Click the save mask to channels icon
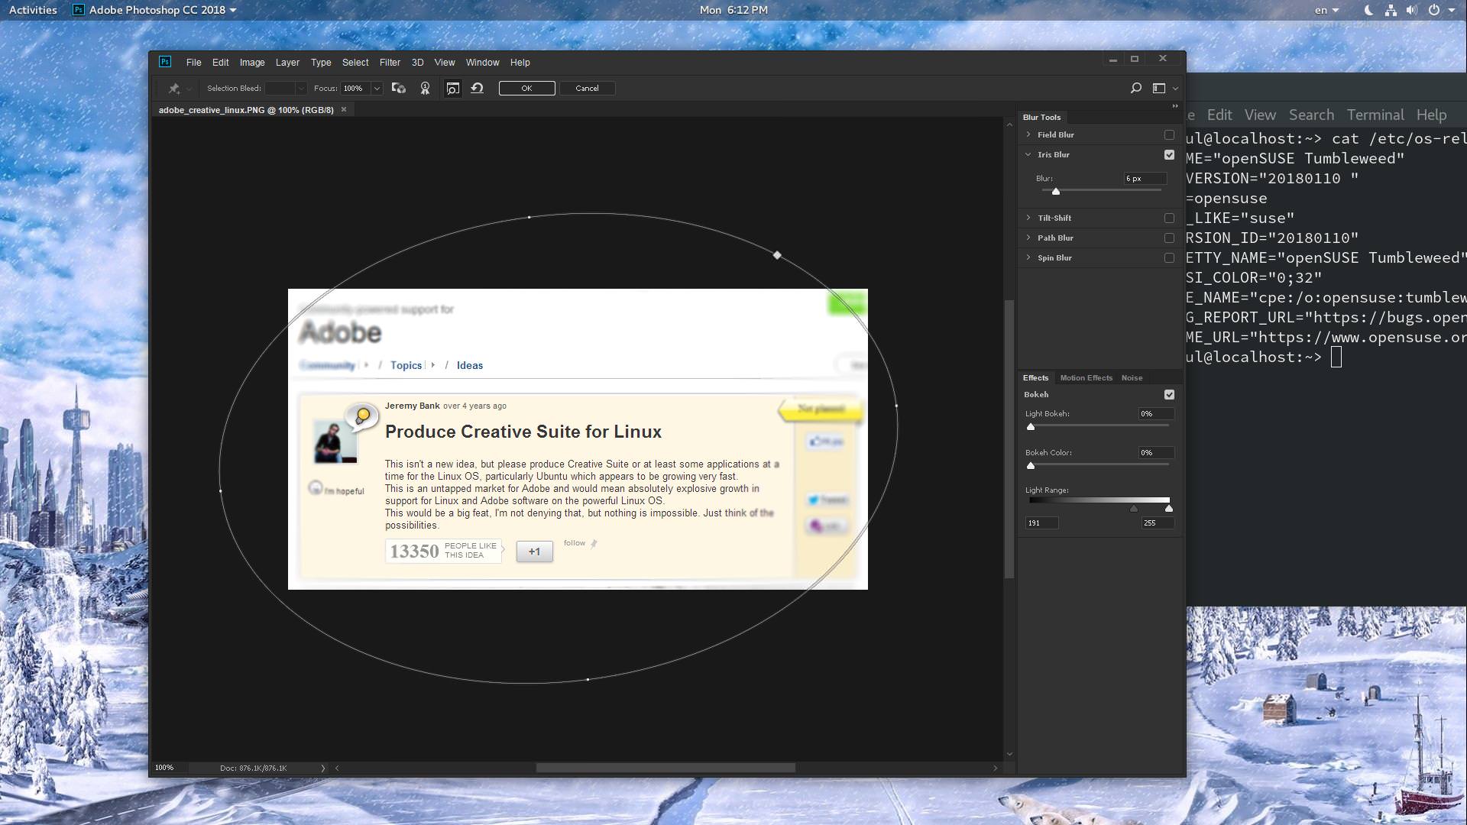This screenshot has width=1467, height=825. (399, 89)
